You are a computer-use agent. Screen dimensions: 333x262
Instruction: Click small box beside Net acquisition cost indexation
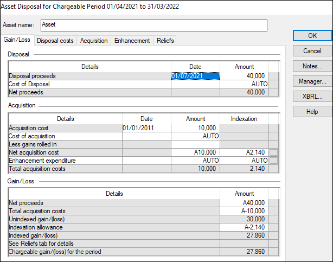click(x=274, y=152)
